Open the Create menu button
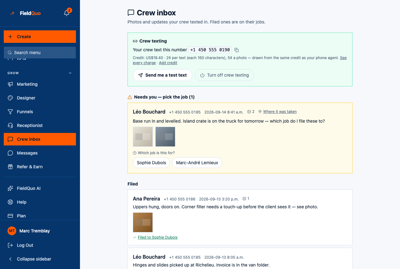The height and width of the screenshot is (269, 400). tap(40, 37)
